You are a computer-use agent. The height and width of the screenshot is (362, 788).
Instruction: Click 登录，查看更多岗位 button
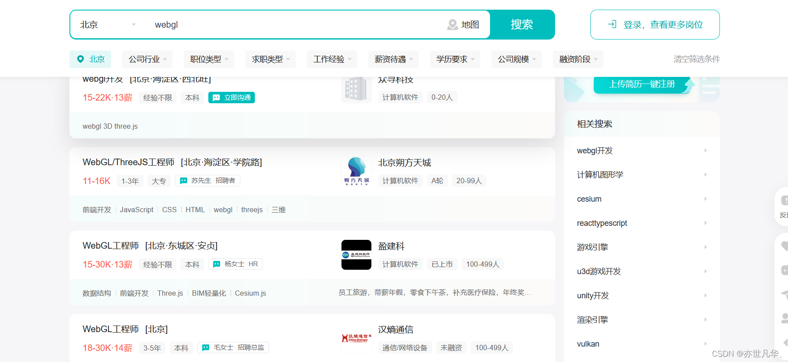(x=655, y=25)
